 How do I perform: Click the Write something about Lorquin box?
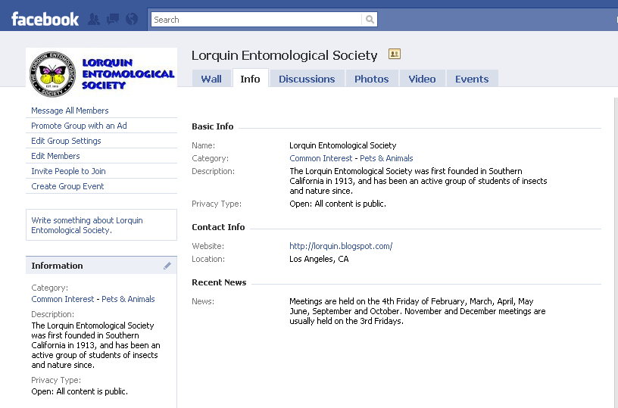(101, 225)
